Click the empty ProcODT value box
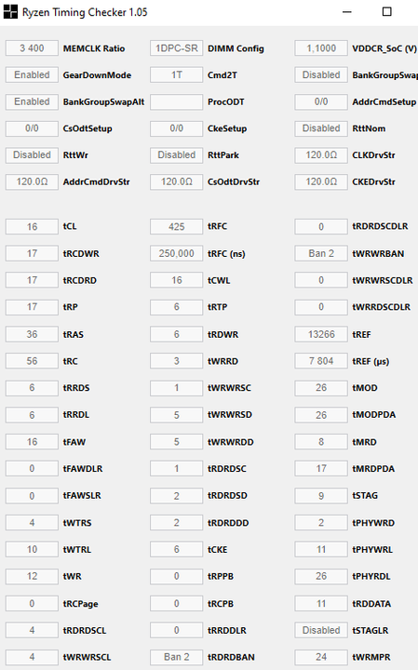 [x=177, y=101]
